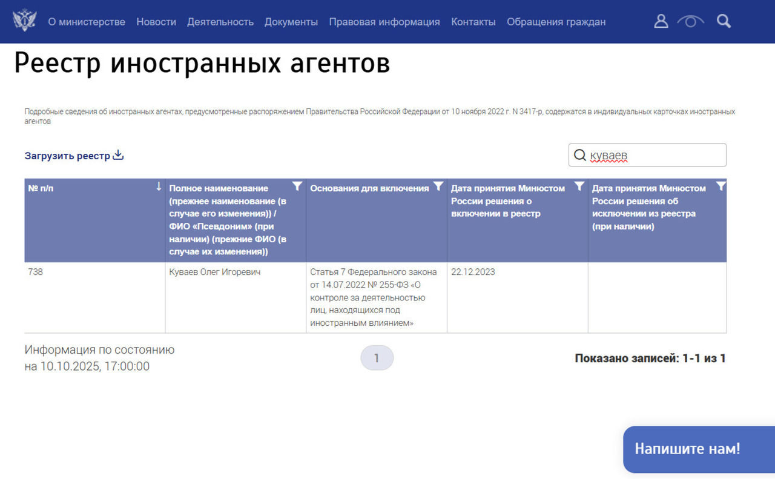The width and height of the screenshot is (775, 479).
Task: Open the О министерстве menu
Action: point(87,22)
